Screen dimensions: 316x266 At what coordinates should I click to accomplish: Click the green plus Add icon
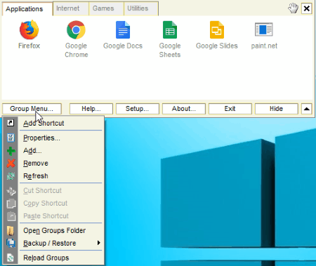tap(11, 151)
